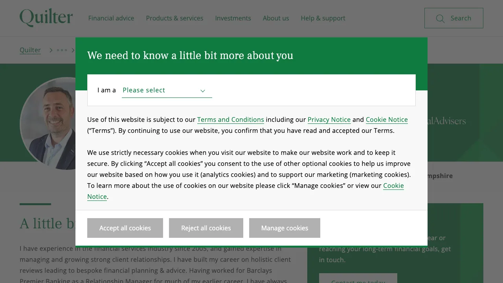Click the chevron after Quilter breadcrumb
The height and width of the screenshot is (283, 503).
51,50
